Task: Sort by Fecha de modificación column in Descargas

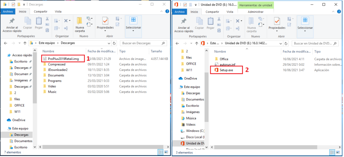Action: (101, 52)
